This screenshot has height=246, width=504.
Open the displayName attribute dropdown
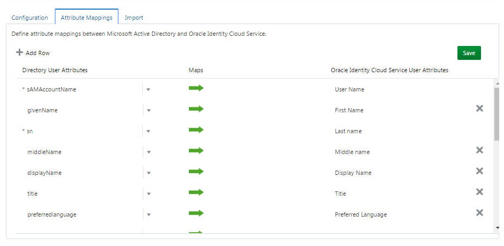click(x=148, y=173)
